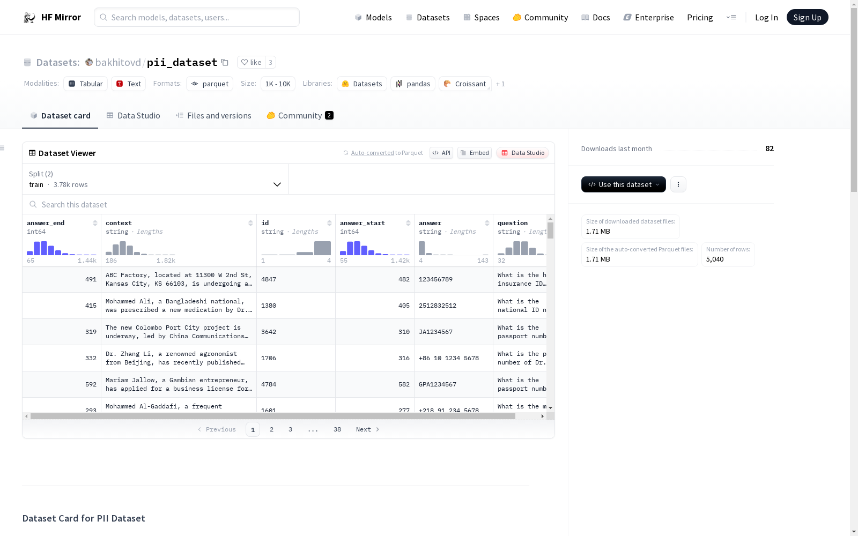Go to Pricing

[x=700, y=18]
